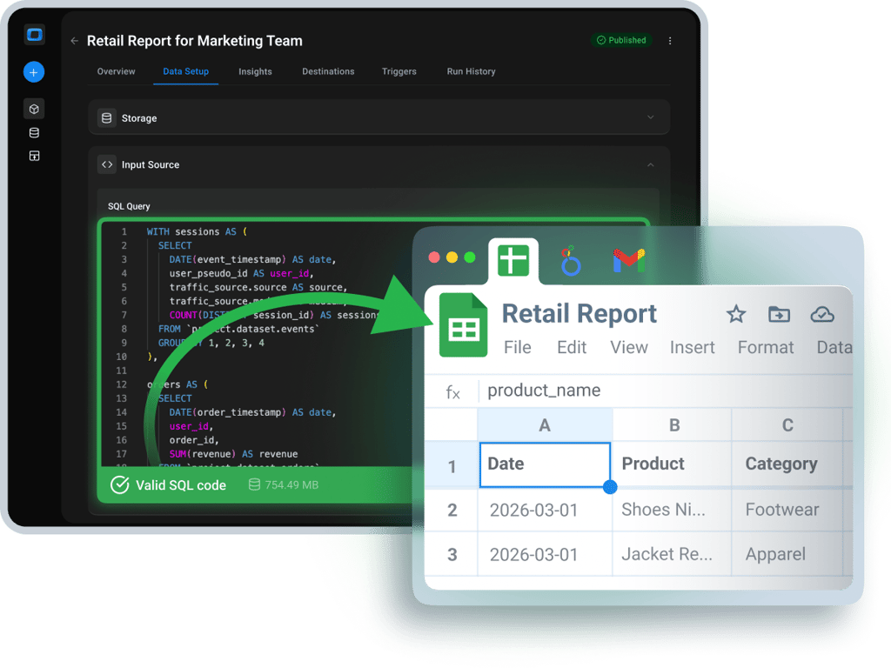Image resolution: width=891 pixels, height=668 pixels.
Task: Open the table layout icon in sidebar
Action: pyautogui.click(x=34, y=156)
